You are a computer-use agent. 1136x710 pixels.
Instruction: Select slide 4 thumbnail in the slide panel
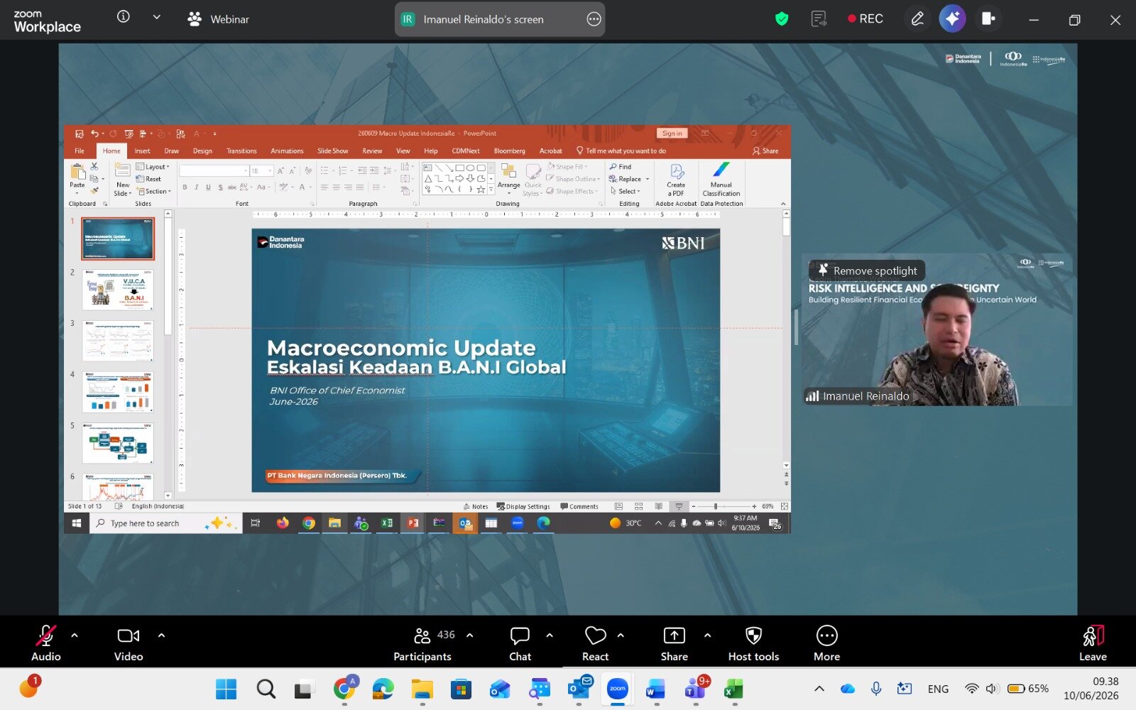[x=118, y=391]
